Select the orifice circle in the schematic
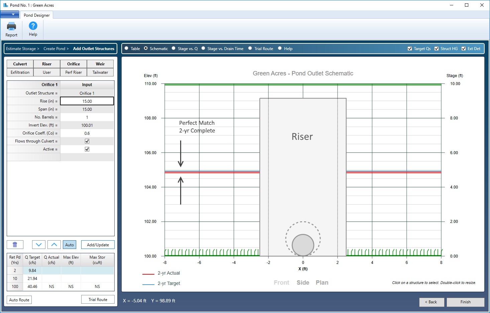490x313 pixels. click(x=303, y=245)
